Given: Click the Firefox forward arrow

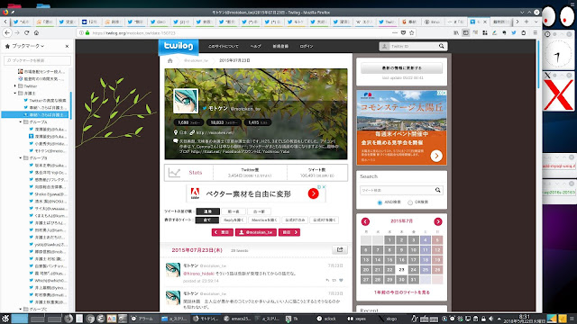Looking at the screenshot, I should click(17, 32).
